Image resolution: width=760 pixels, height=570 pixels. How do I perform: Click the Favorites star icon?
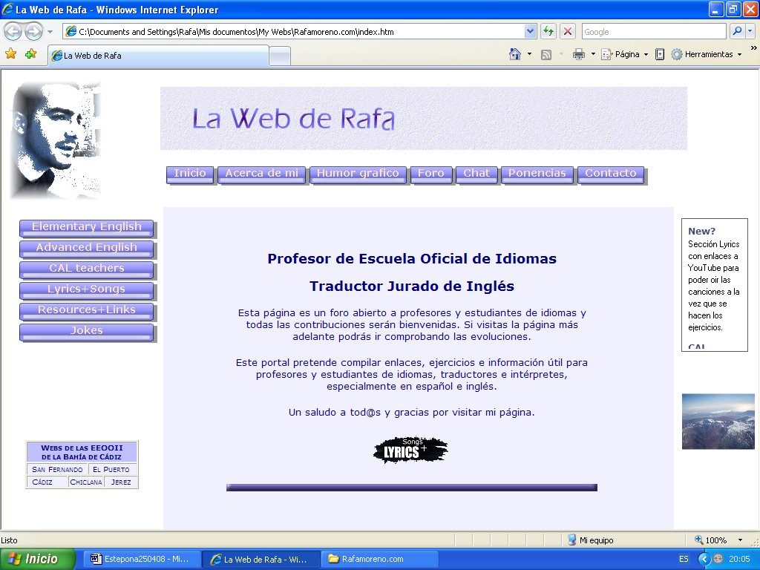pyautogui.click(x=10, y=54)
